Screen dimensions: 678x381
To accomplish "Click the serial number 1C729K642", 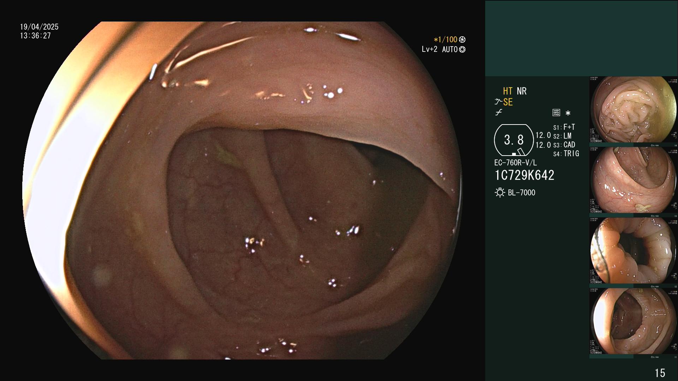I will (x=524, y=175).
